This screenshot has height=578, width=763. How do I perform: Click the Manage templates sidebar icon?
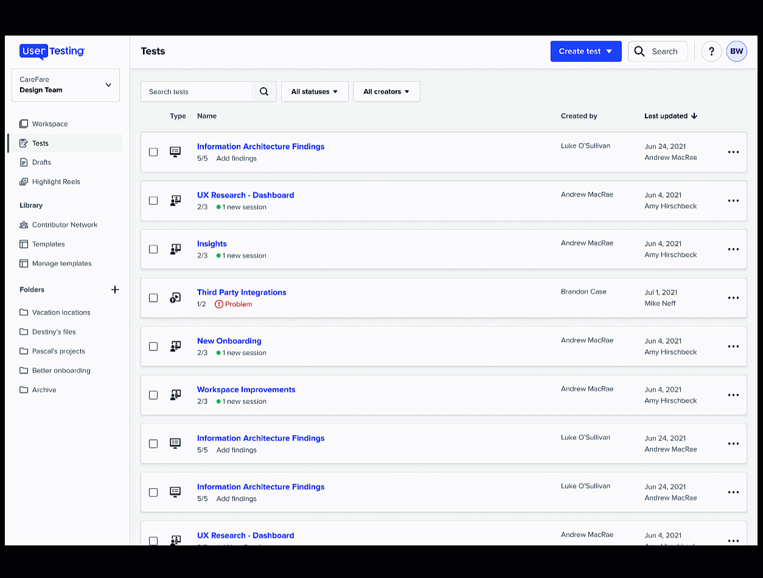[24, 264]
